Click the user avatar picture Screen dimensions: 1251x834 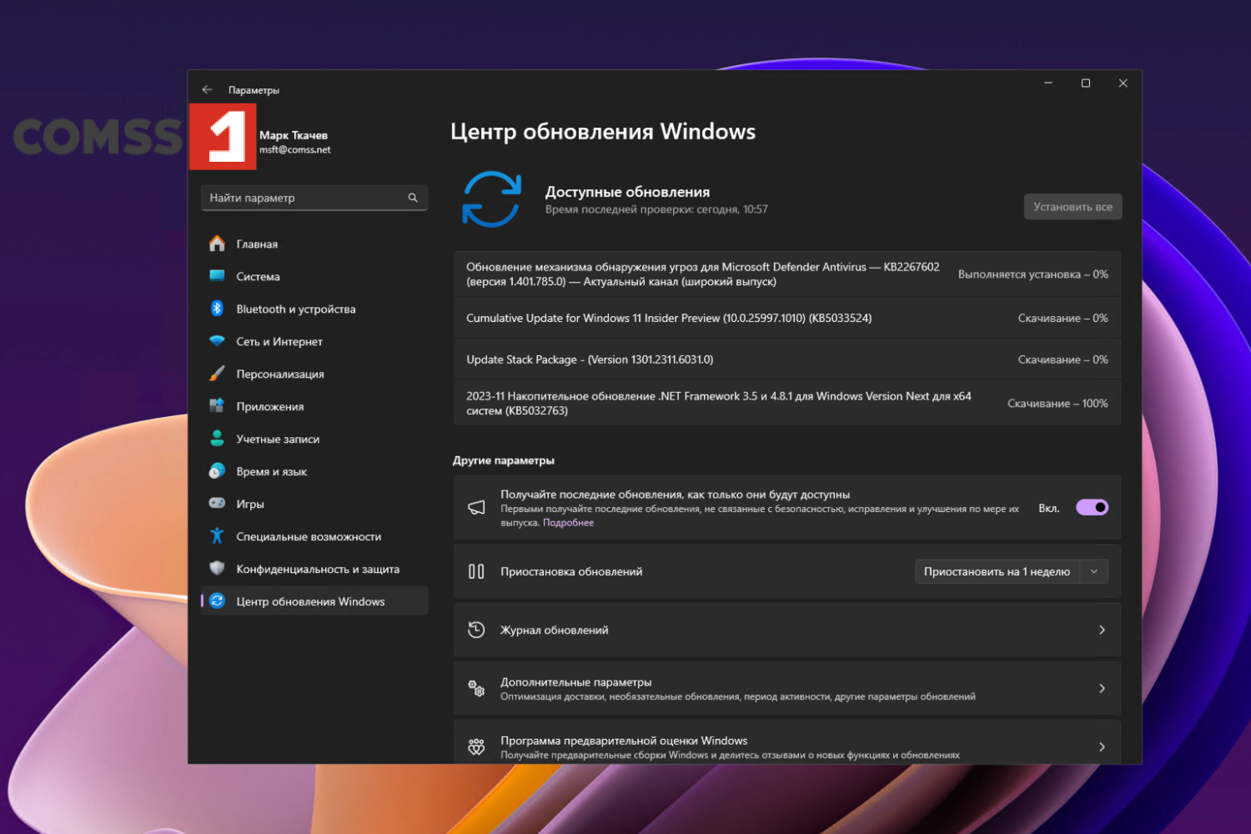coord(223,137)
